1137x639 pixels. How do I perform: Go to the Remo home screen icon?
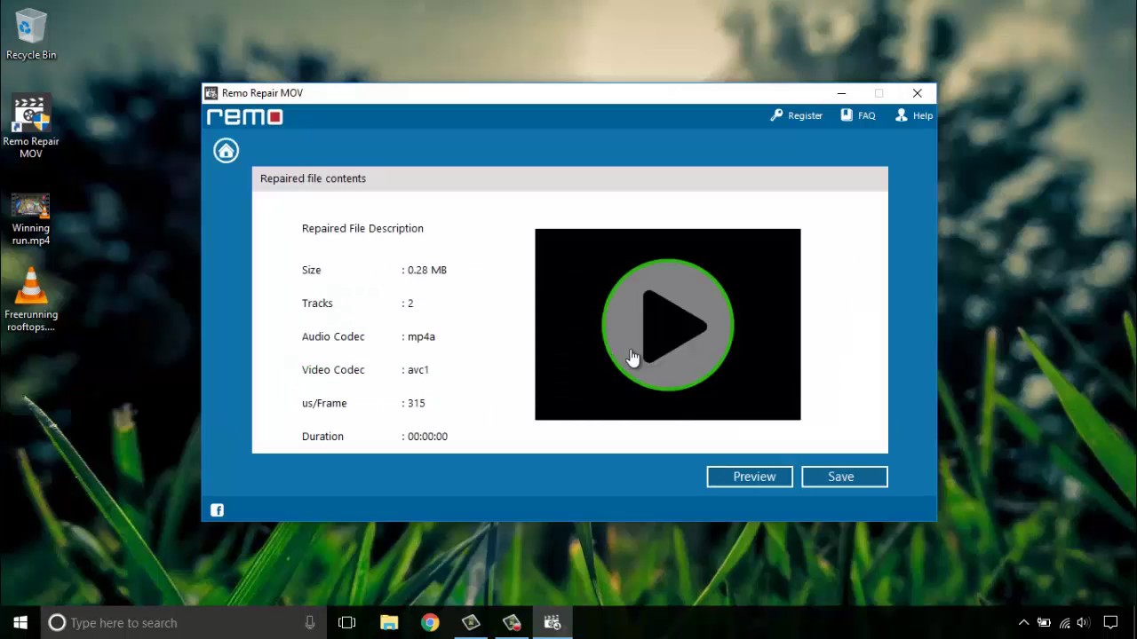(x=226, y=151)
